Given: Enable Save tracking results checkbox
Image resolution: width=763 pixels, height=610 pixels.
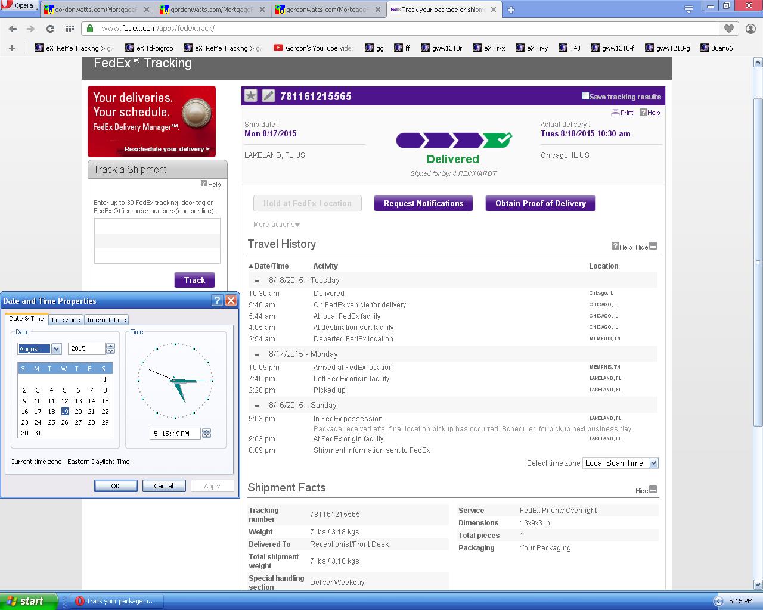Looking at the screenshot, I should [x=585, y=96].
